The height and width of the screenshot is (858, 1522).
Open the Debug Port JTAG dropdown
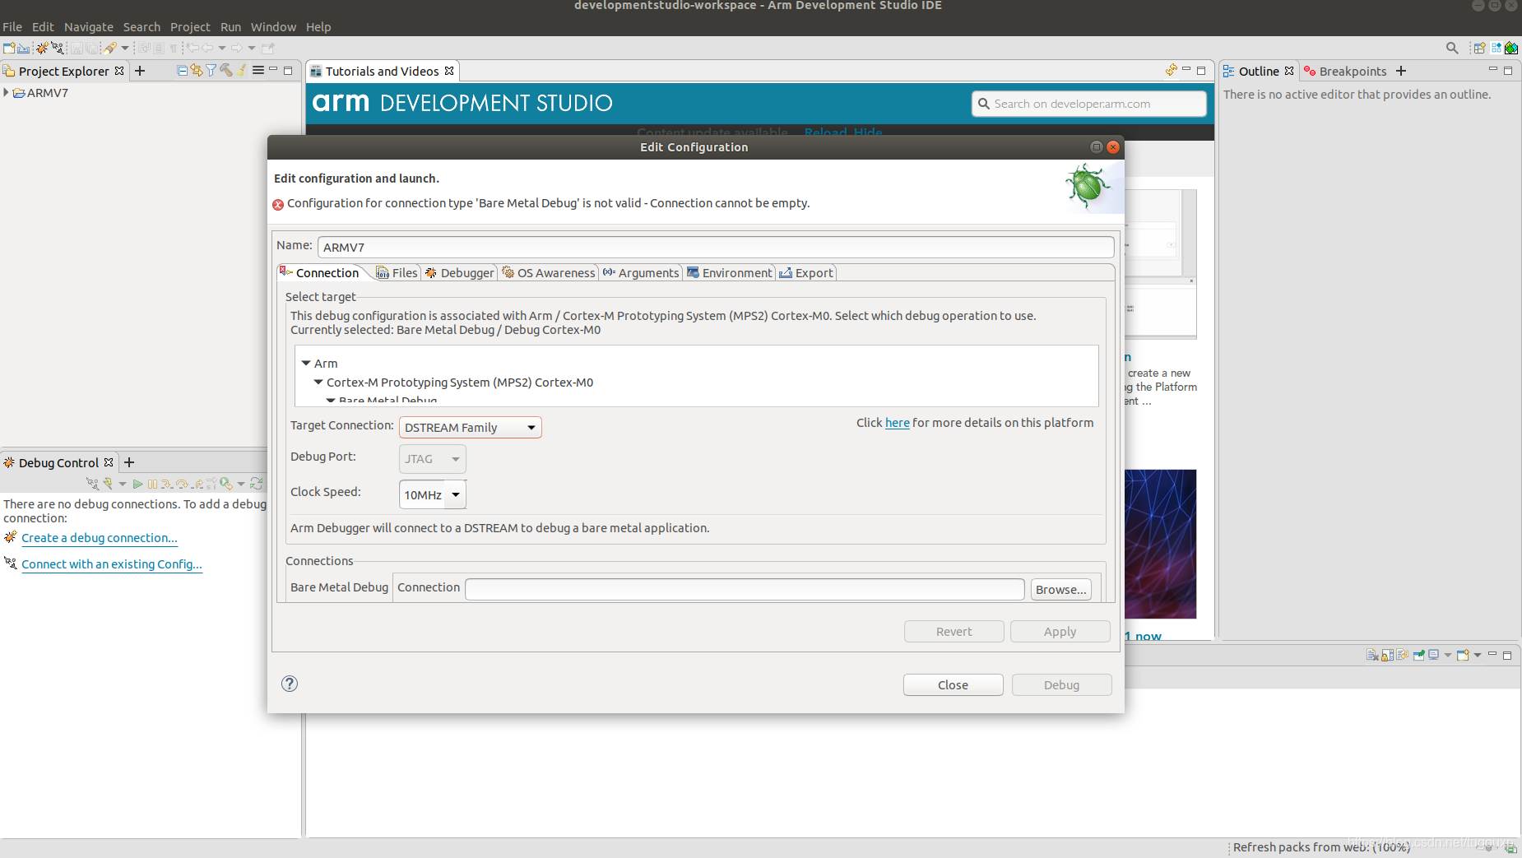tap(433, 459)
